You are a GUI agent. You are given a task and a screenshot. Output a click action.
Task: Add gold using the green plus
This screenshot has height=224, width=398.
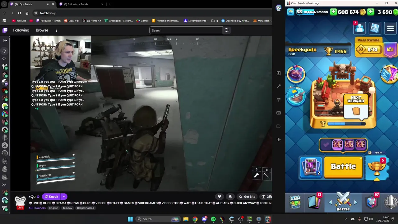pos(333,12)
